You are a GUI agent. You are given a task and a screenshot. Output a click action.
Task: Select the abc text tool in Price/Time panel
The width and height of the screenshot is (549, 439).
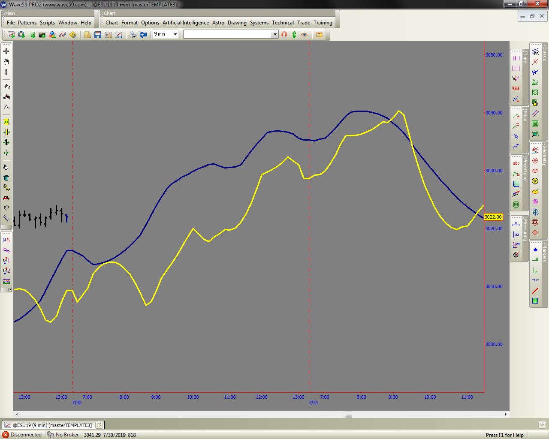coord(516,163)
